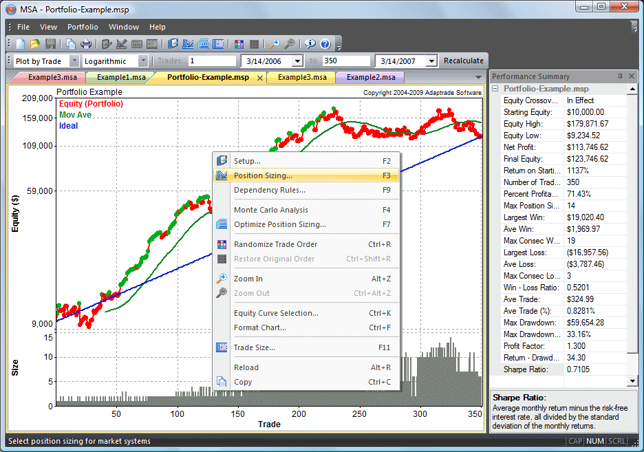Open the Portfolio menu
Screen dimensions: 644x452
[x=83, y=27]
